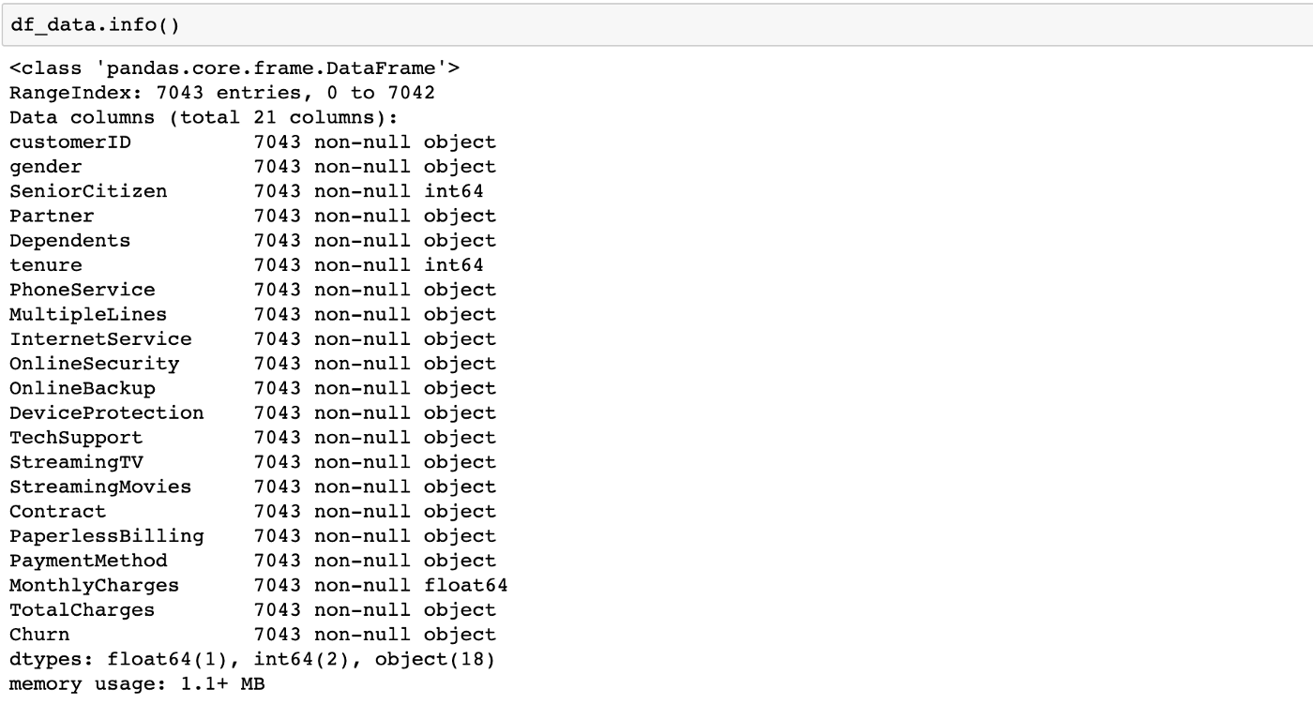Click the Contract column row

point(252,512)
